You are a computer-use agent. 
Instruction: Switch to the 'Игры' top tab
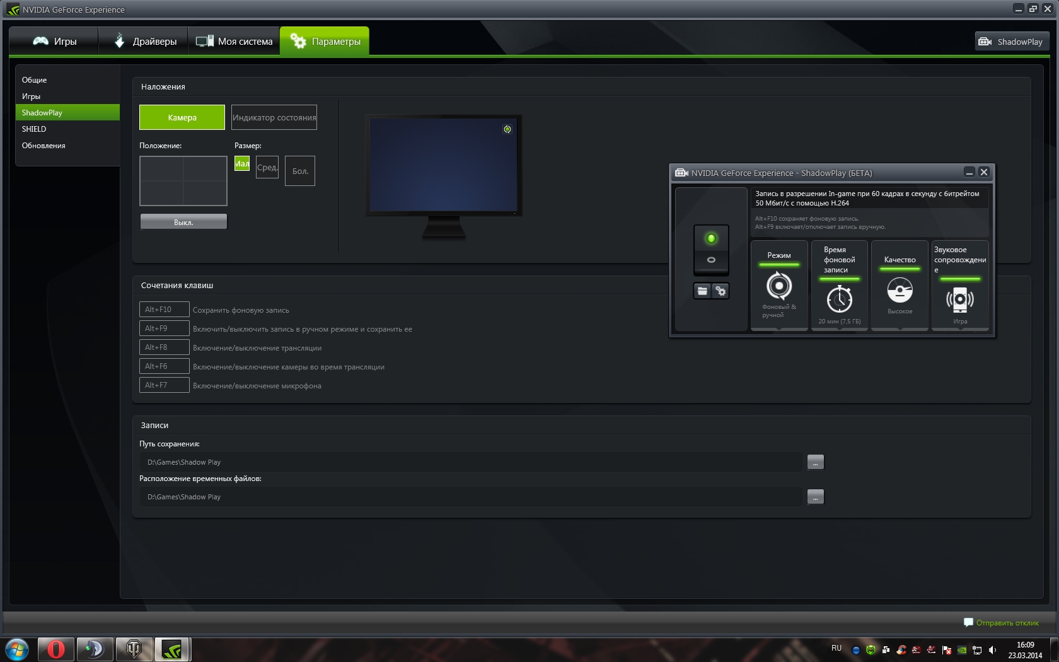click(54, 42)
